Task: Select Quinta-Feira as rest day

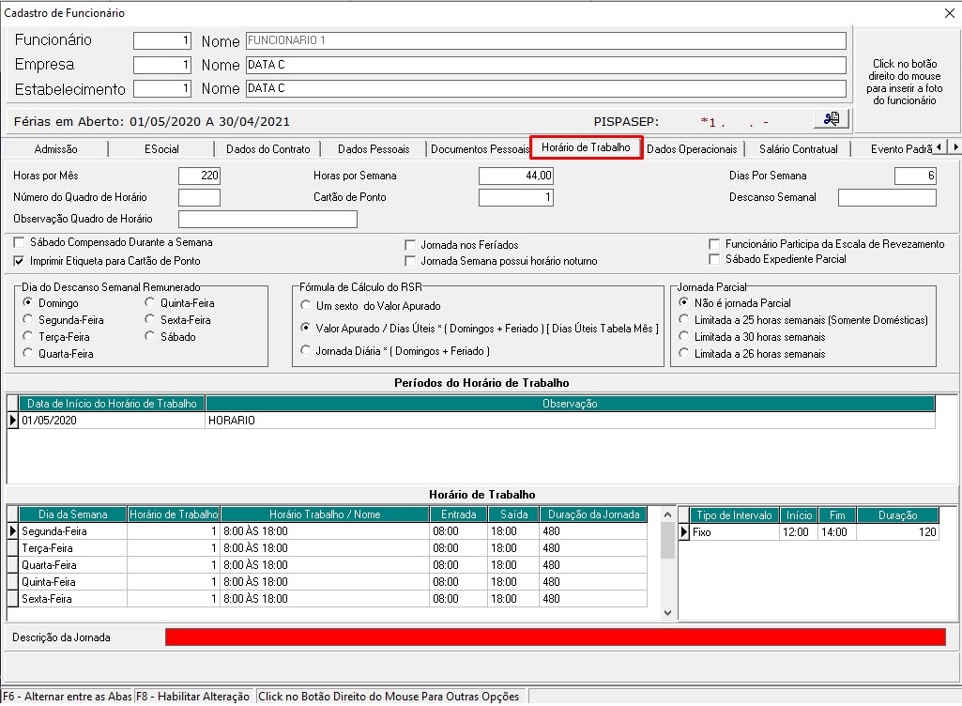Action: 150,302
